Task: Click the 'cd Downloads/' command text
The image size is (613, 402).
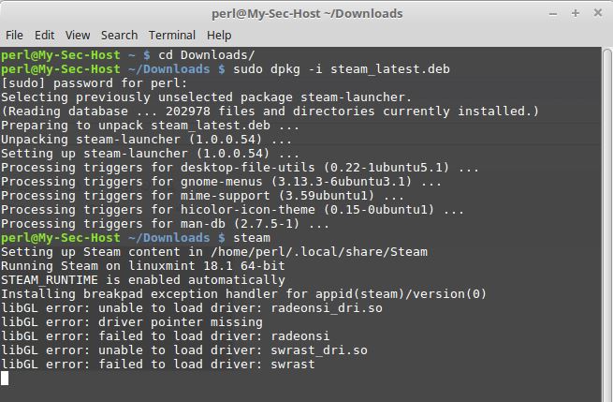Action: click(x=207, y=55)
